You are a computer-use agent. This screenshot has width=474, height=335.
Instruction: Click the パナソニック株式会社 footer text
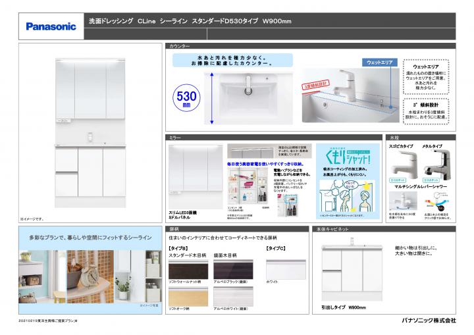pos(429,321)
